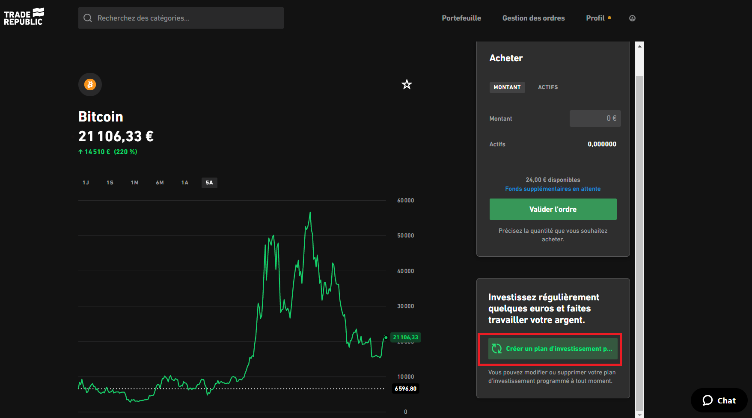Click the search magnifier icon

point(88,18)
